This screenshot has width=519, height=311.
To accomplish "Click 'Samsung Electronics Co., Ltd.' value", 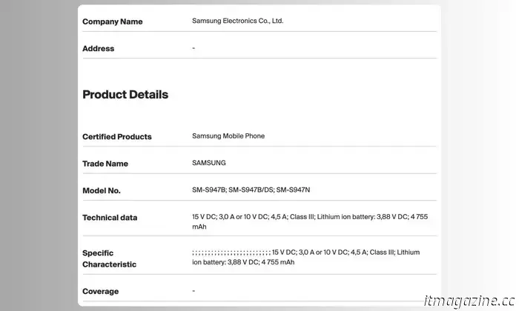I will click(238, 21).
